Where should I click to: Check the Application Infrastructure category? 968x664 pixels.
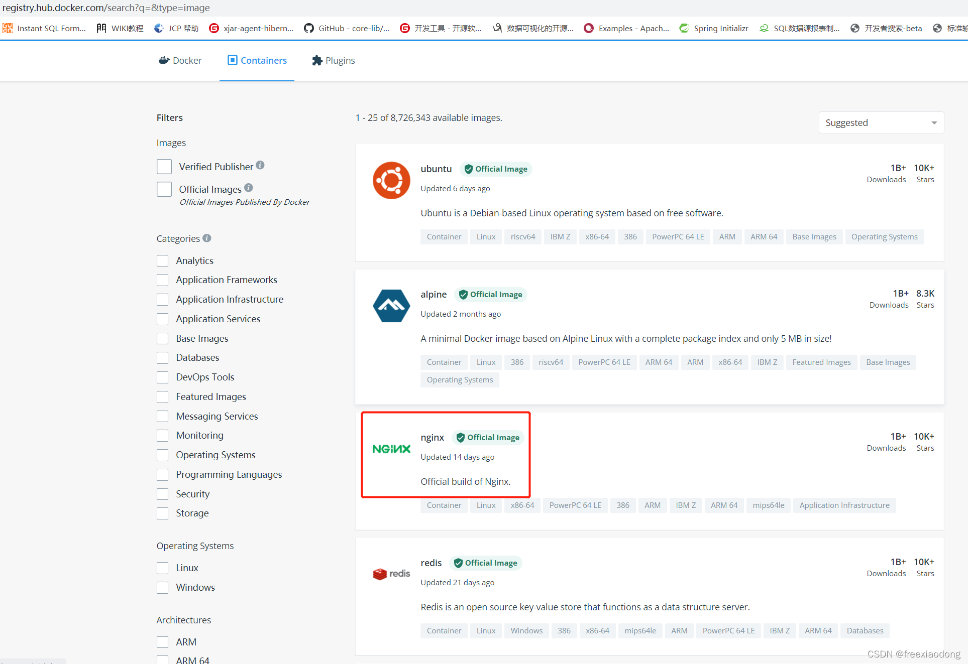click(162, 299)
